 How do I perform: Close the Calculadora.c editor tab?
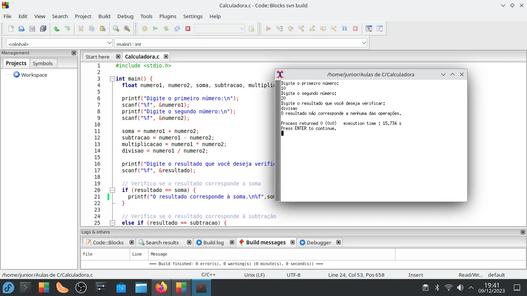[x=166, y=57]
